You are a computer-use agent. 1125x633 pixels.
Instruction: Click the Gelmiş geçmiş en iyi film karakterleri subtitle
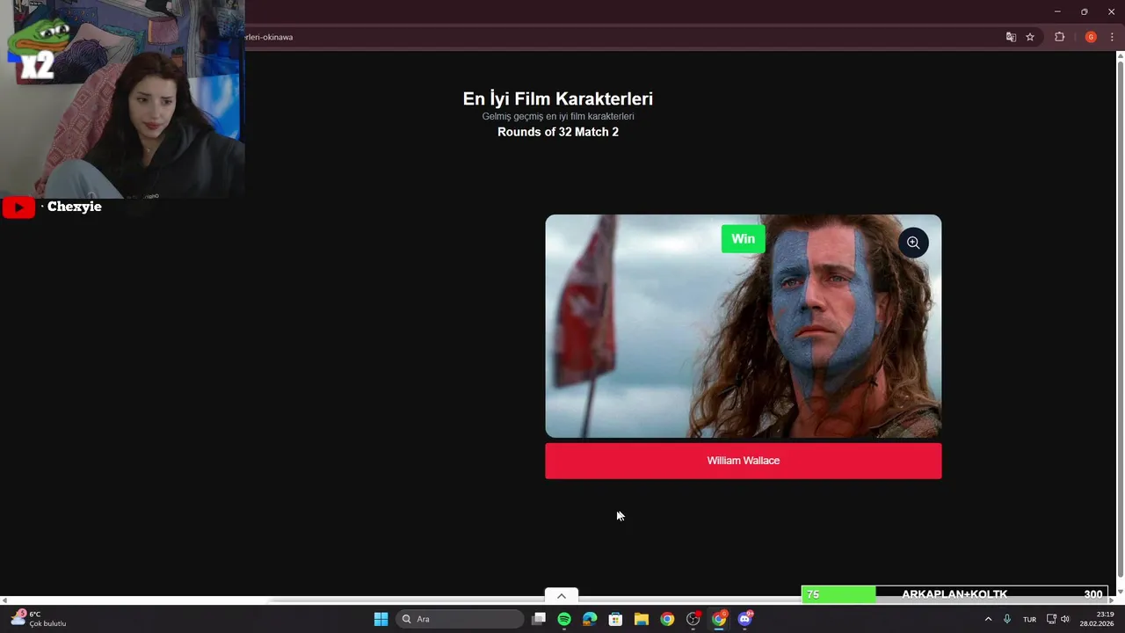click(x=558, y=116)
